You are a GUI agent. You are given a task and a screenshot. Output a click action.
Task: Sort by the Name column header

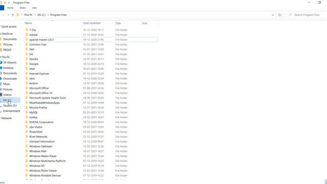(x=28, y=23)
